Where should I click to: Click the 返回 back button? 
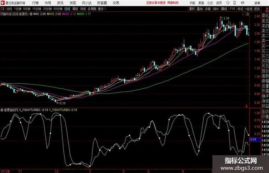[257, 9]
